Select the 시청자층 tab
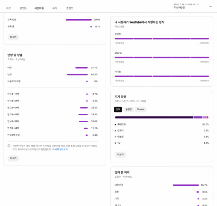The width and height of the screenshot is (217, 206). click(x=39, y=8)
